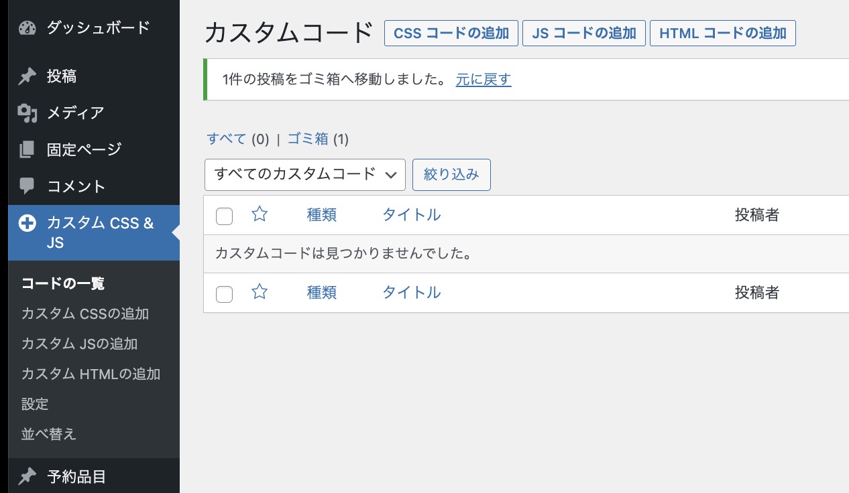
Task: Open the メディア music-note icon
Action: coord(27,113)
